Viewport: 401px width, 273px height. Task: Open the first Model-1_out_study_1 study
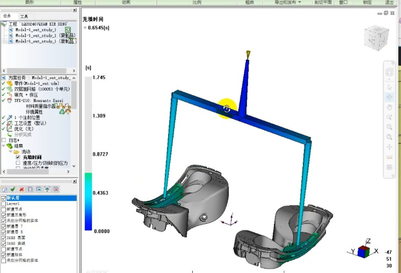(36, 29)
